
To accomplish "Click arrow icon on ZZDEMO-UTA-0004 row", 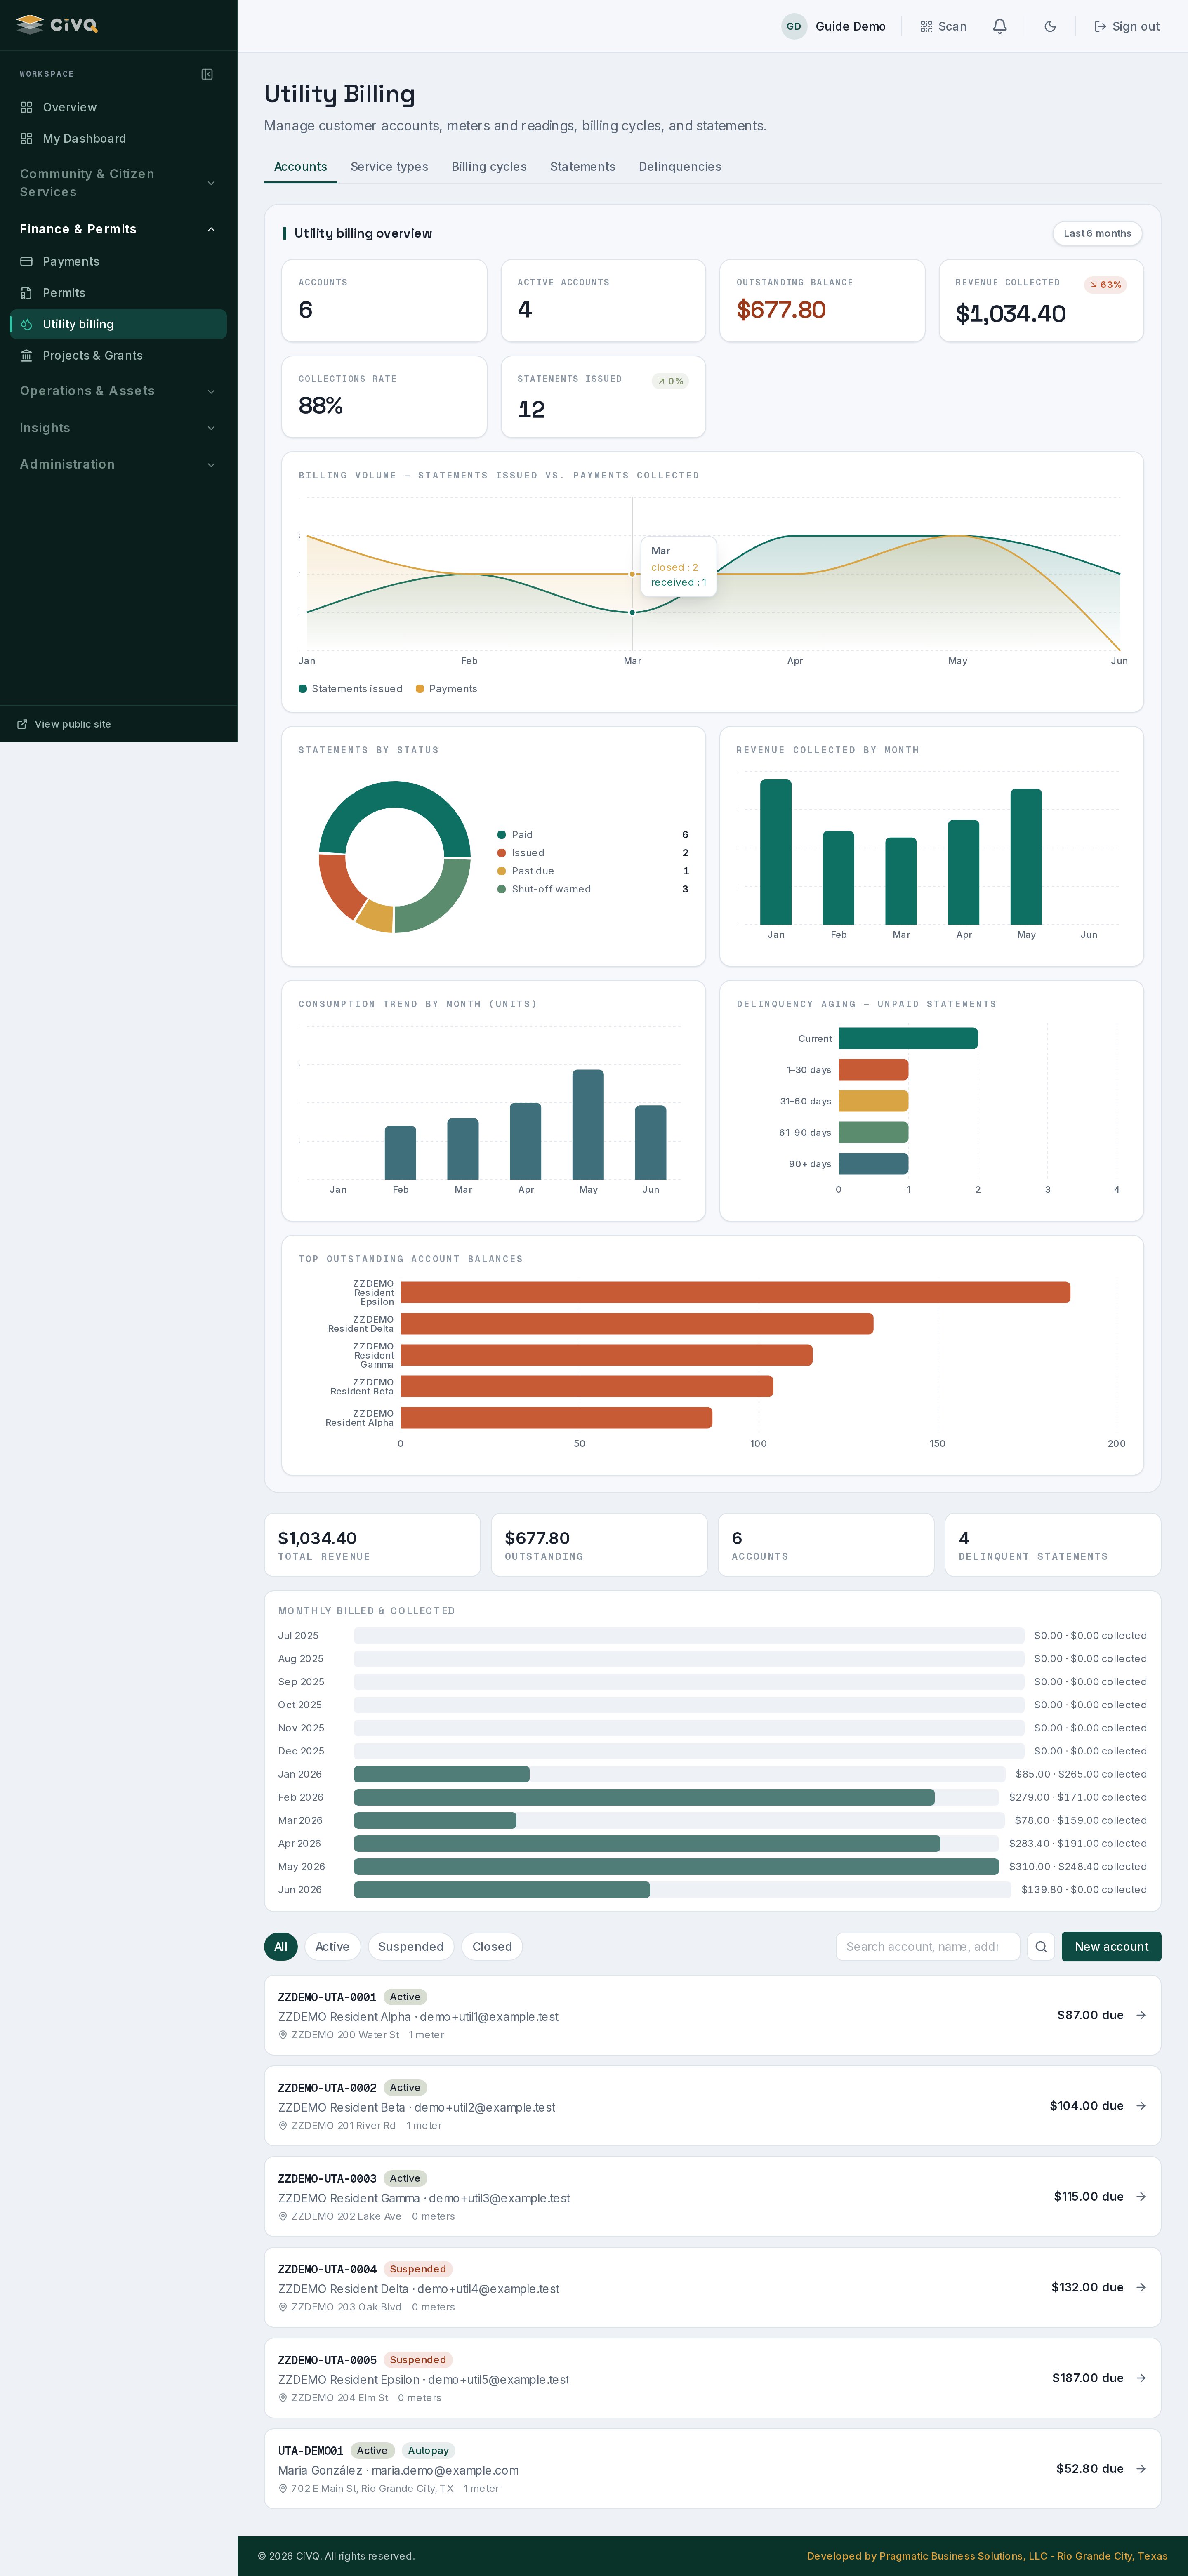I will [x=1141, y=2287].
